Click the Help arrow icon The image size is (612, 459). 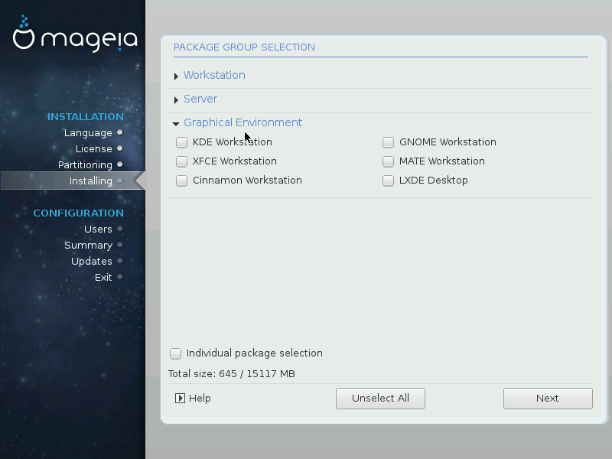[x=180, y=399]
